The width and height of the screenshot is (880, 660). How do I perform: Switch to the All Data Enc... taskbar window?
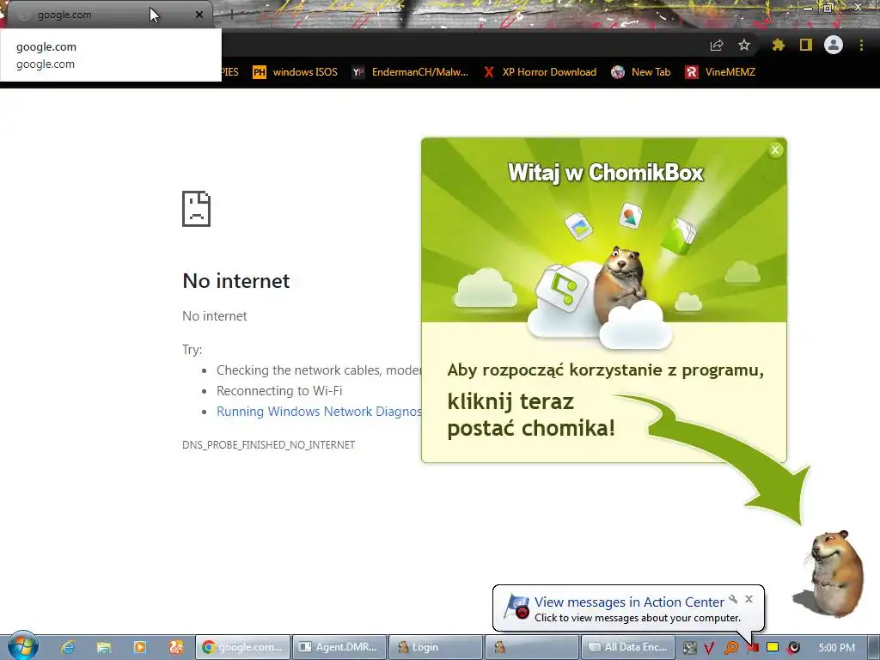point(628,647)
